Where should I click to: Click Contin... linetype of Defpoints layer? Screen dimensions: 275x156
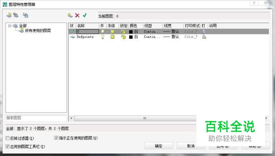pos(152,37)
